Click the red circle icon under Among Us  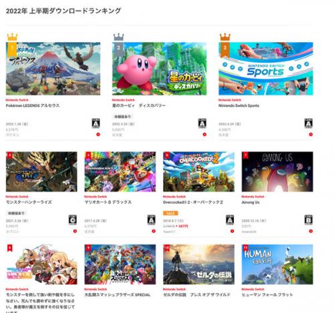311,231
